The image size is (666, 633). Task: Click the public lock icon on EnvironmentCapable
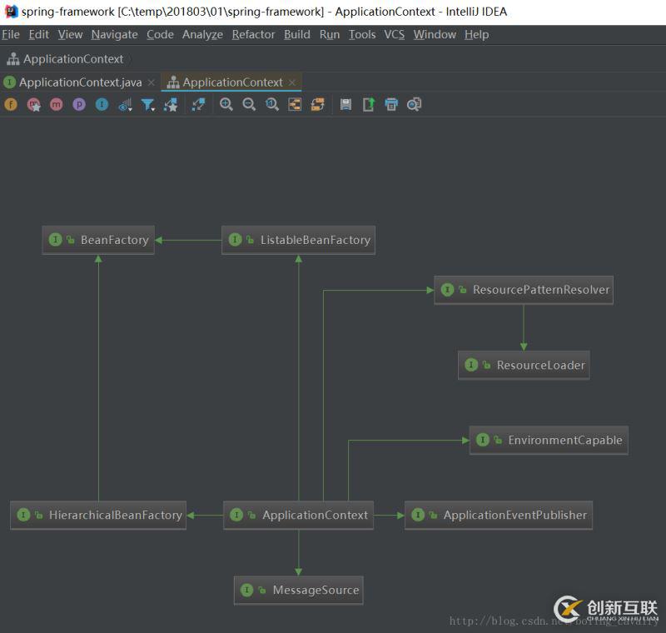(498, 440)
